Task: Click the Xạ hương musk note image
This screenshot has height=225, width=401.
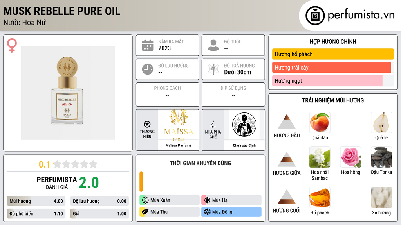Action: 381,198
